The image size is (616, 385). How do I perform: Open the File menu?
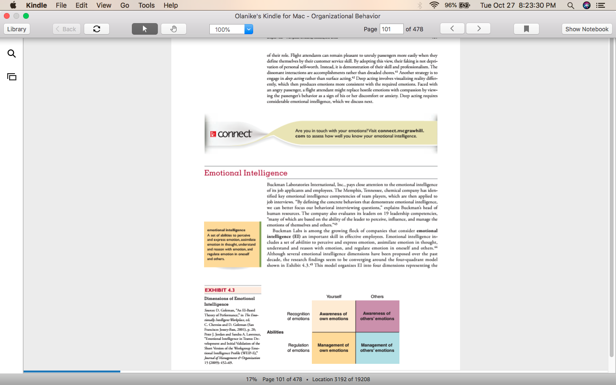[x=61, y=5]
